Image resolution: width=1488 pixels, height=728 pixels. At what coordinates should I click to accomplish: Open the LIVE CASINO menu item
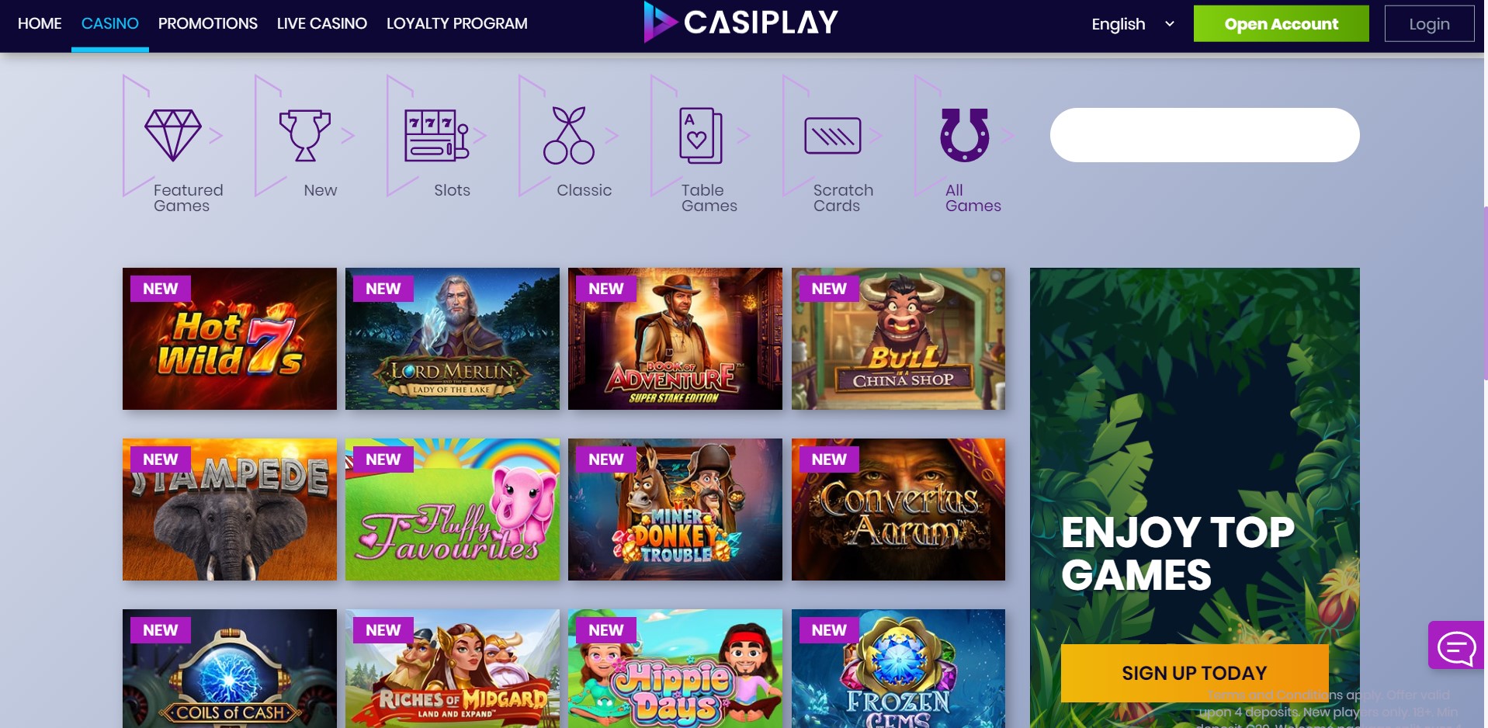tap(322, 24)
